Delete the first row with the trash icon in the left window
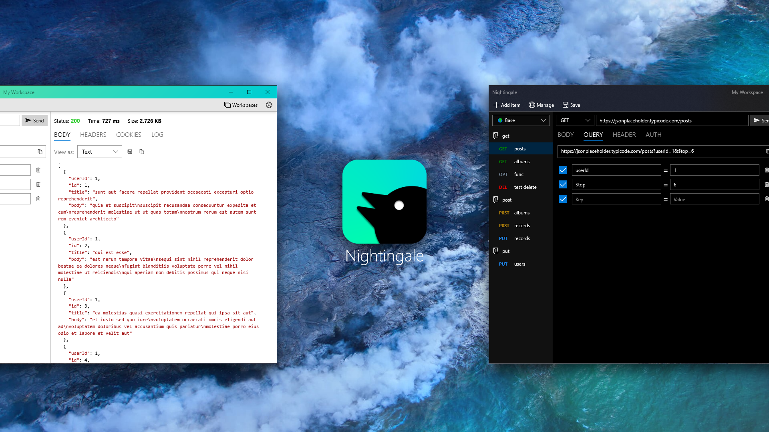The height and width of the screenshot is (432, 769). click(x=38, y=170)
